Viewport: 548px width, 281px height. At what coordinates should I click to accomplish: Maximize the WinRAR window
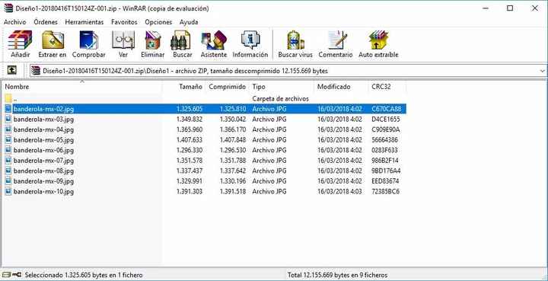tap(510, 8)
